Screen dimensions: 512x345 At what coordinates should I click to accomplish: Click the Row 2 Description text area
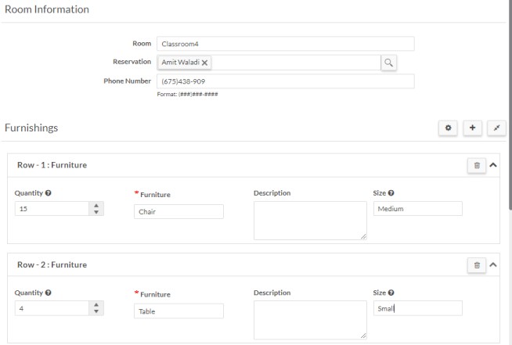310,321
